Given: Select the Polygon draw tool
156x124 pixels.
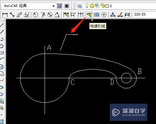Looking at the screenshot, I should point(2,46).
